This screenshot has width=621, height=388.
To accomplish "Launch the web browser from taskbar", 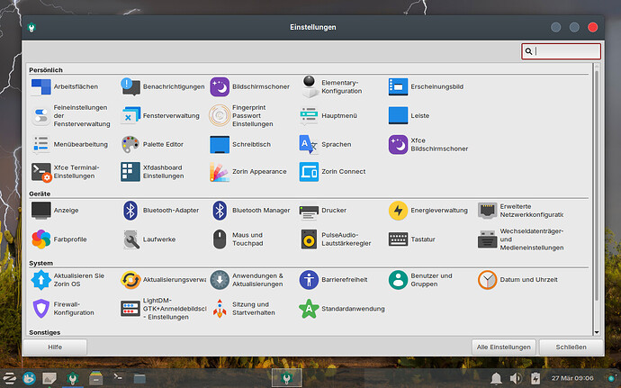I will pyautogui.click(x=29, y=378).
